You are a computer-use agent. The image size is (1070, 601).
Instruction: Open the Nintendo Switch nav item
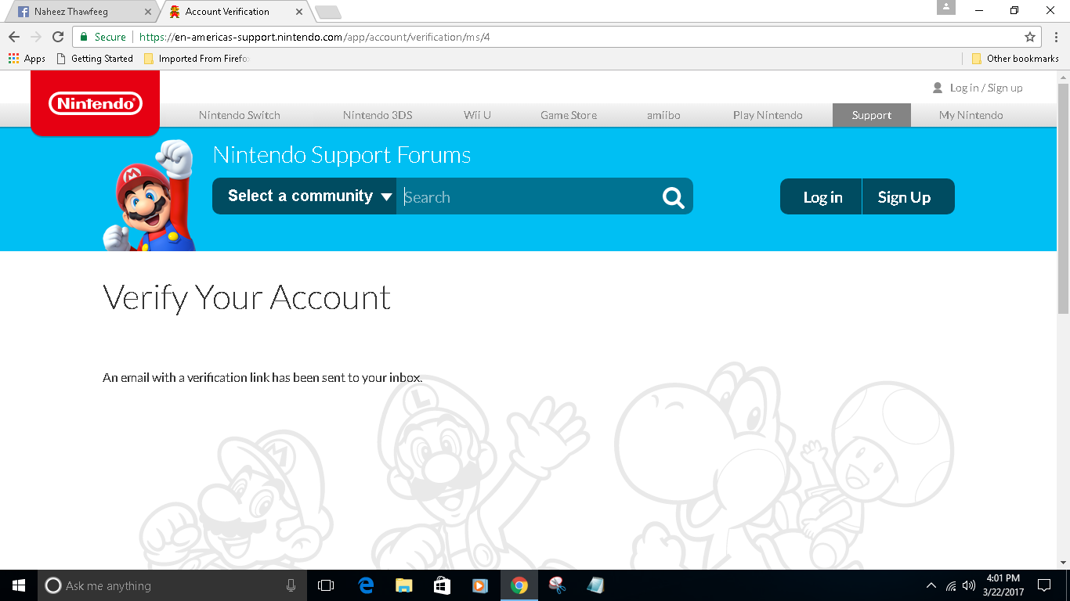pos(240,115)
